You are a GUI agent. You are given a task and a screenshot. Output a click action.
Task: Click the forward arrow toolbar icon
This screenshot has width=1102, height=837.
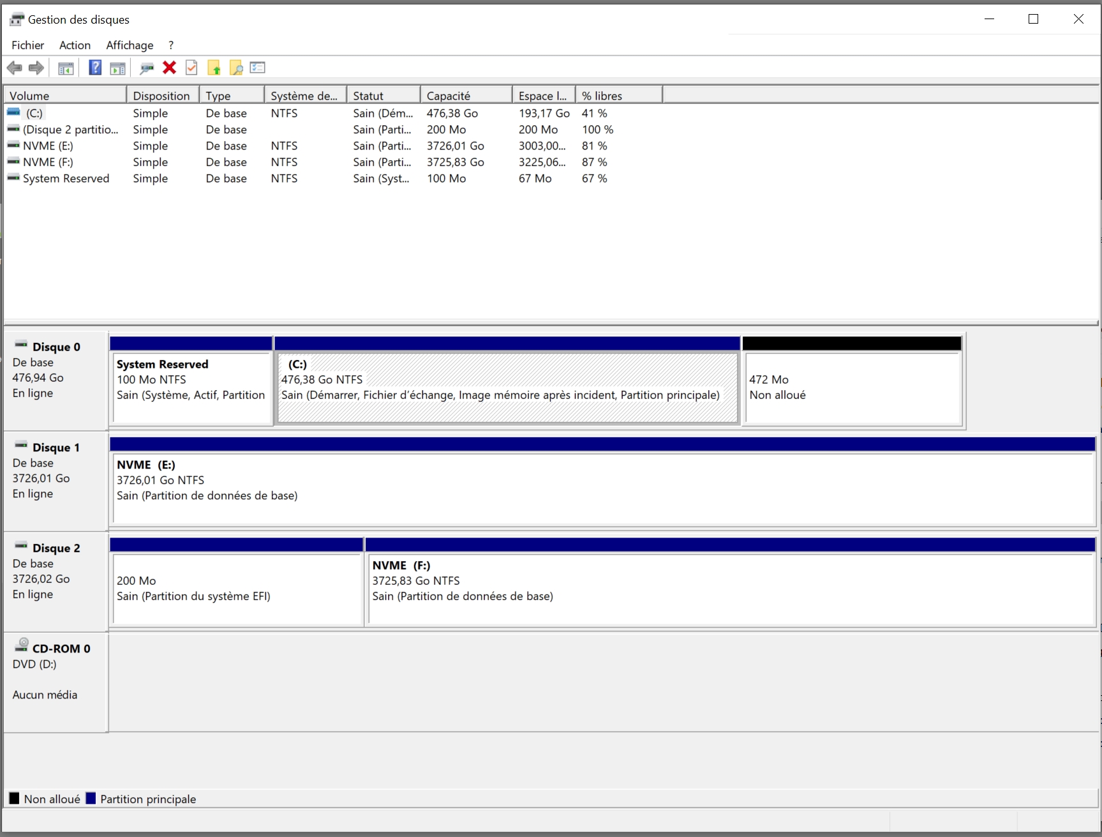pos(36,68)
